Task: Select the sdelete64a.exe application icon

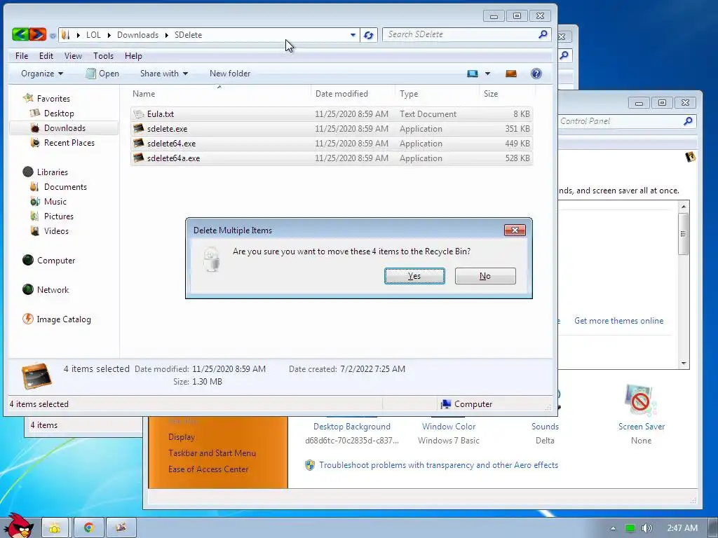Action: point(139,158)
